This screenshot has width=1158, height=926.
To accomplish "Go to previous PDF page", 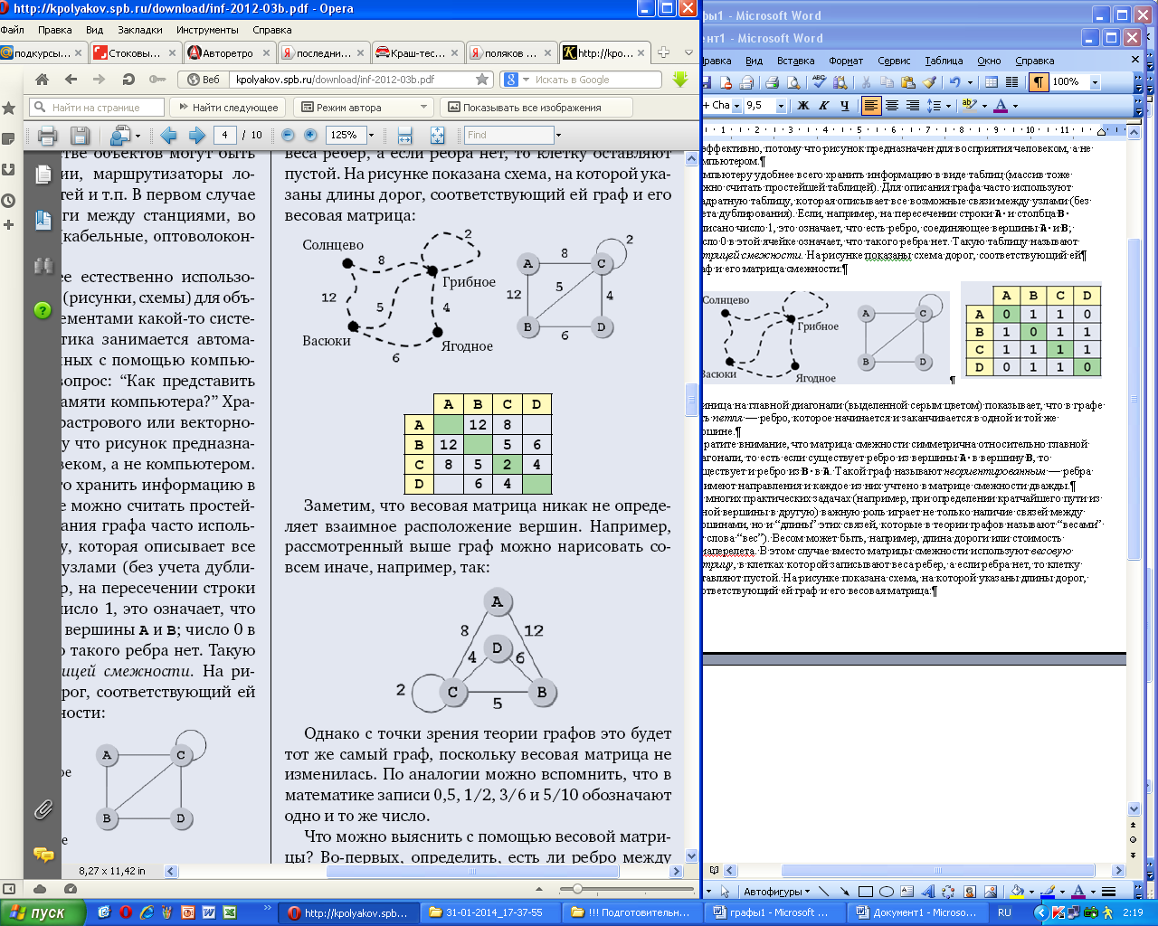I will click(x=168, y=136).
